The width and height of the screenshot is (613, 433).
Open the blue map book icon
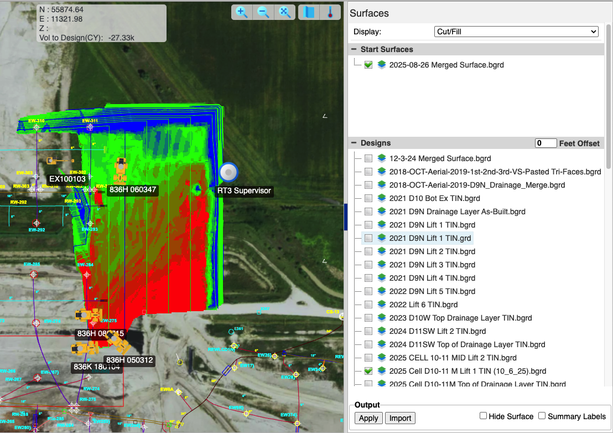point(309,12)
